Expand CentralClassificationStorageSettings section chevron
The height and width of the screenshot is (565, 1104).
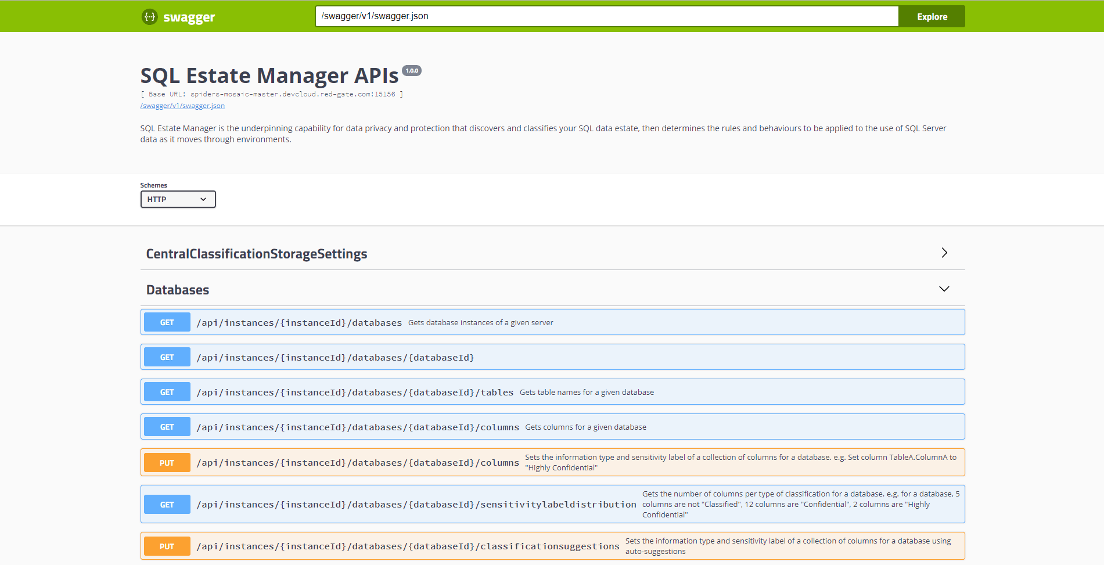(944, 253)
